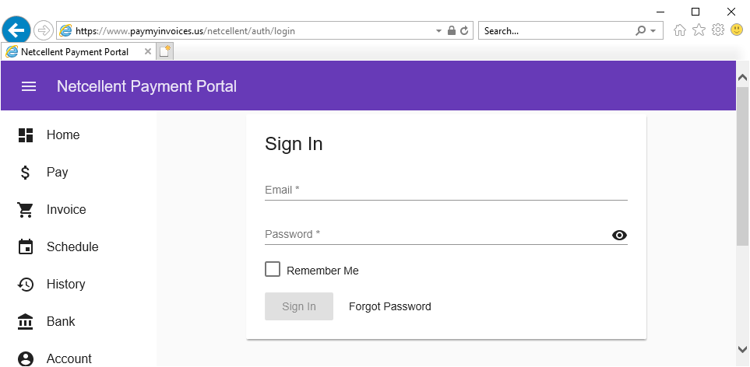Viewport: 750px width, 367px height.
Task: Click the Bank building icon
Action: [x=26, y=322]
